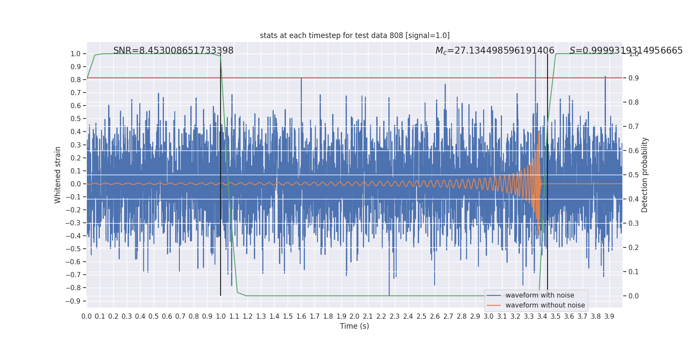
Task: Select 'waveform with noise' legend entry
Action: (540, 295)
